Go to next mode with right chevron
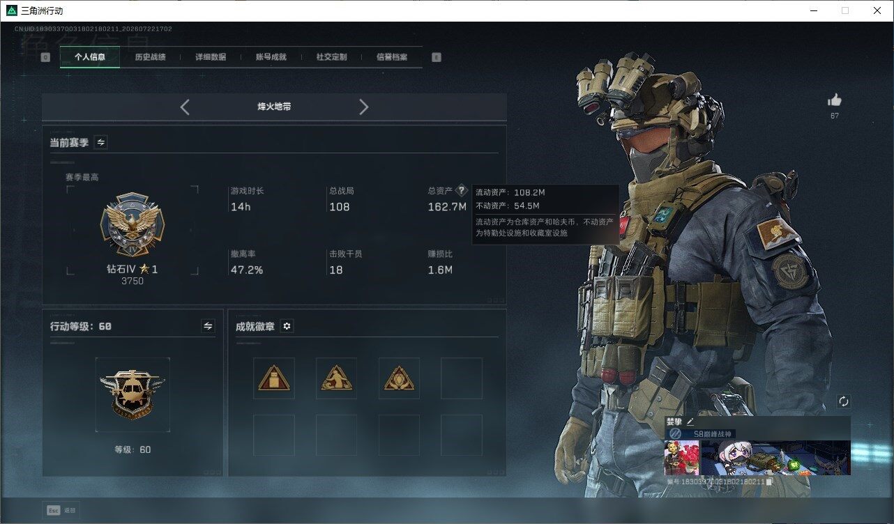This screenshot has height=524, width=894. pos(363,107)
